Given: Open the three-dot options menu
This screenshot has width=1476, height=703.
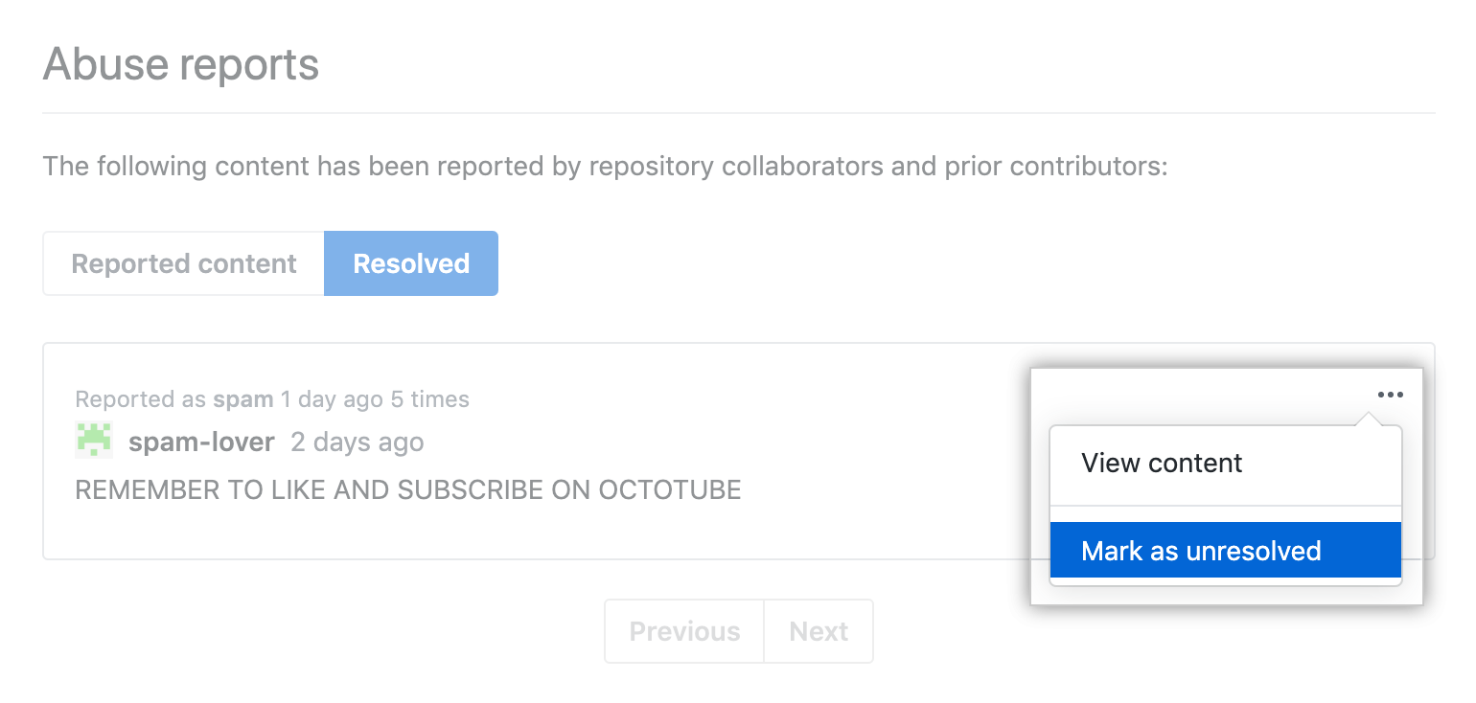Looking at the screenshot, I should tap(1390, 395).
